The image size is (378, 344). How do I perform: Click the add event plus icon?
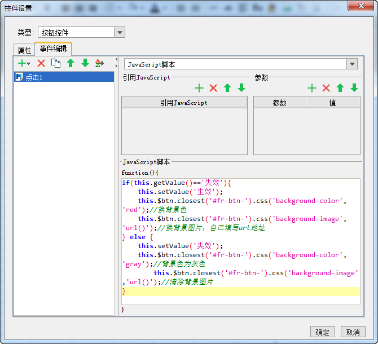point(21,63)
